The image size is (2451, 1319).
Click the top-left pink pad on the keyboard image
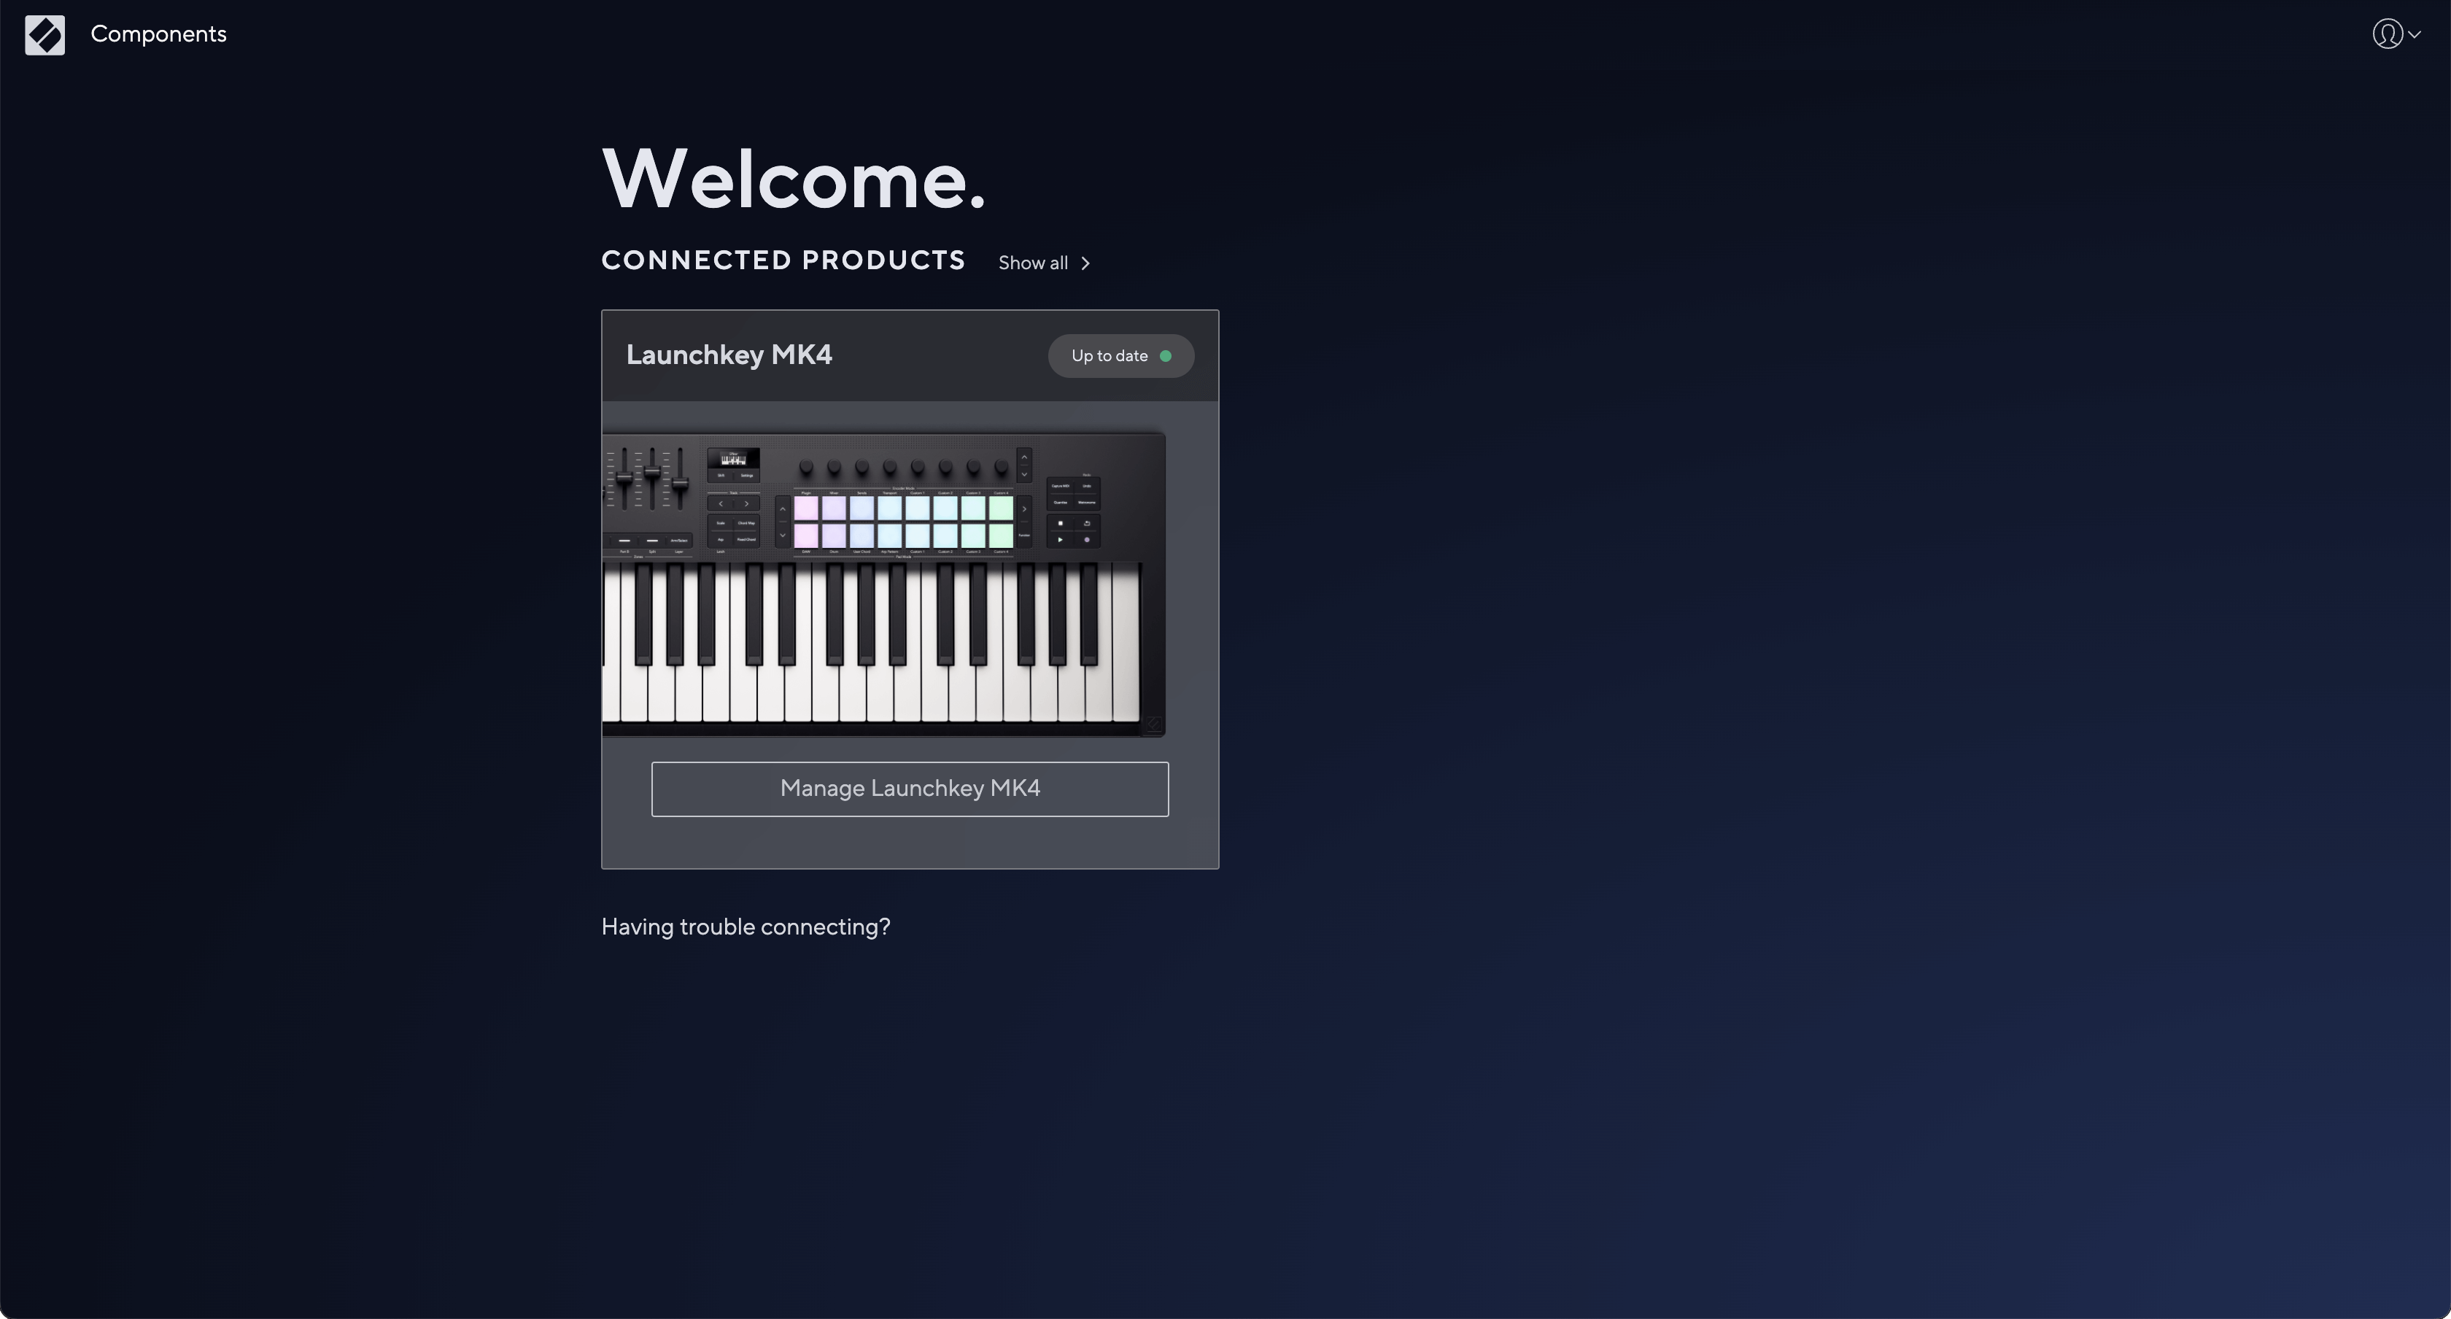pos(806,508)
